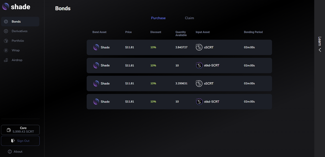Click the Portfolio pie chart icon

click(6, 41)
